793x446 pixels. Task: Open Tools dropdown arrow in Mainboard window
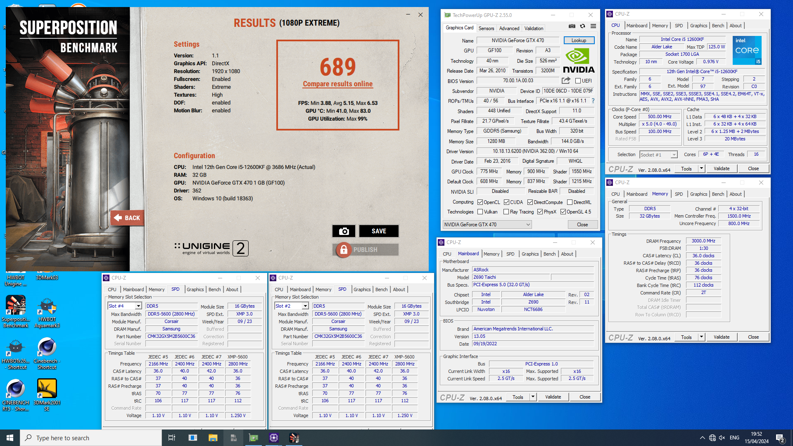[x=532, y=397]
